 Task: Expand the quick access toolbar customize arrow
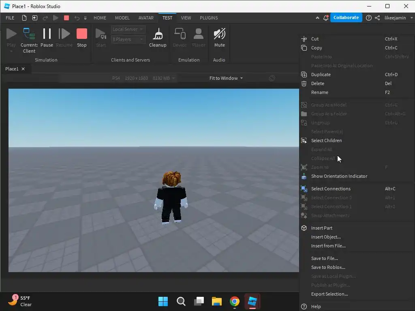coord(85,18)
